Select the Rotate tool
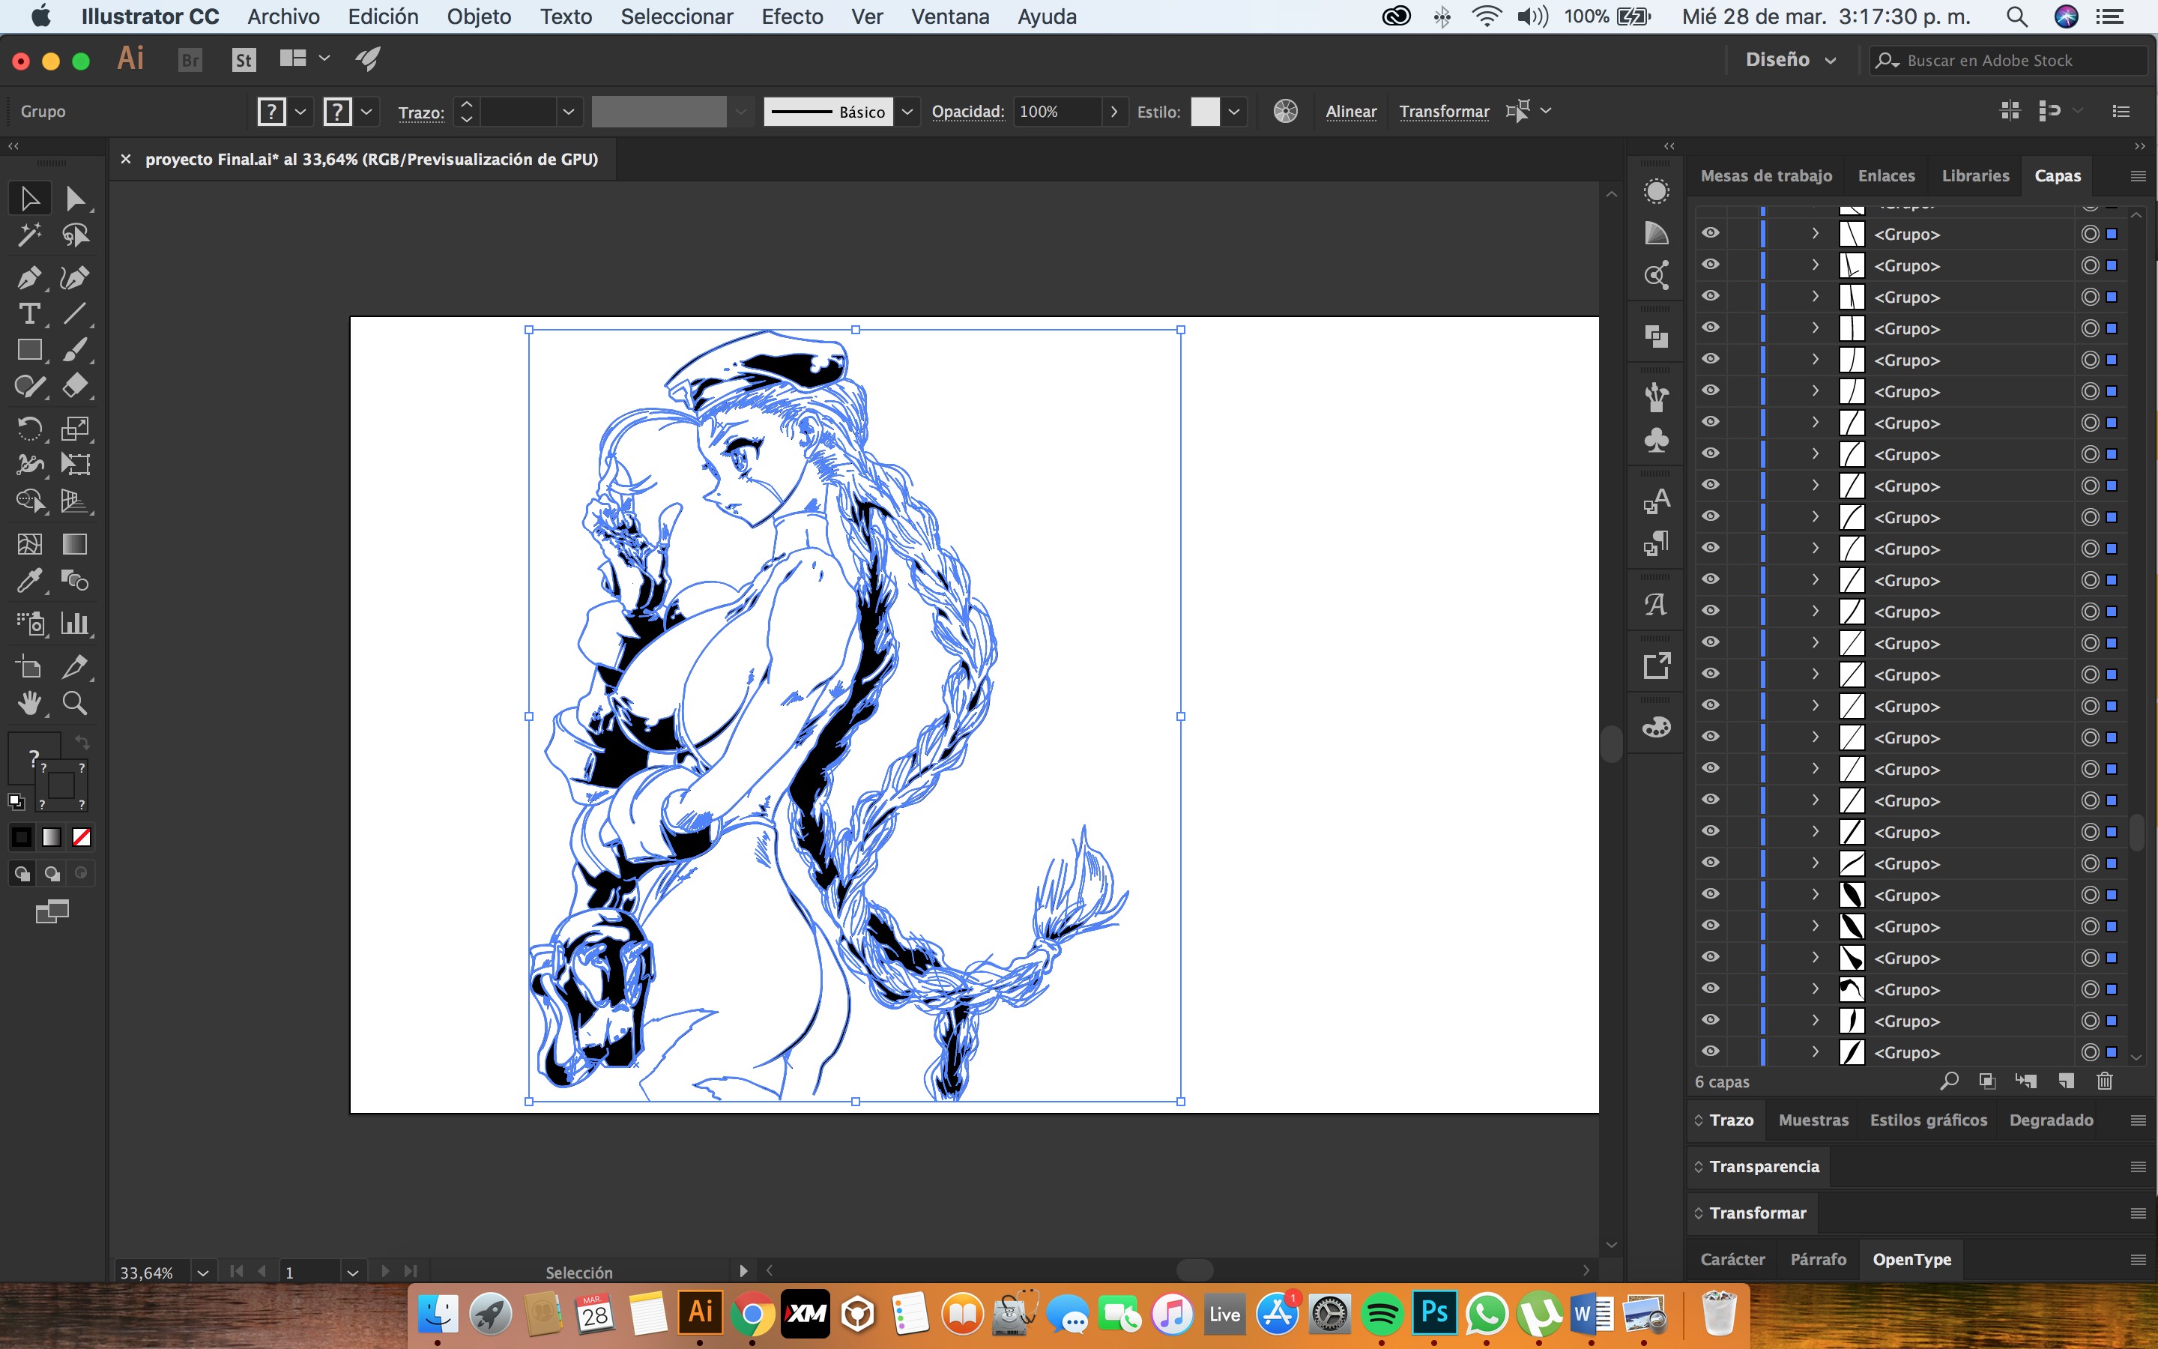The height and width of the screenshot is (1349, 2158). coord(28,428)
